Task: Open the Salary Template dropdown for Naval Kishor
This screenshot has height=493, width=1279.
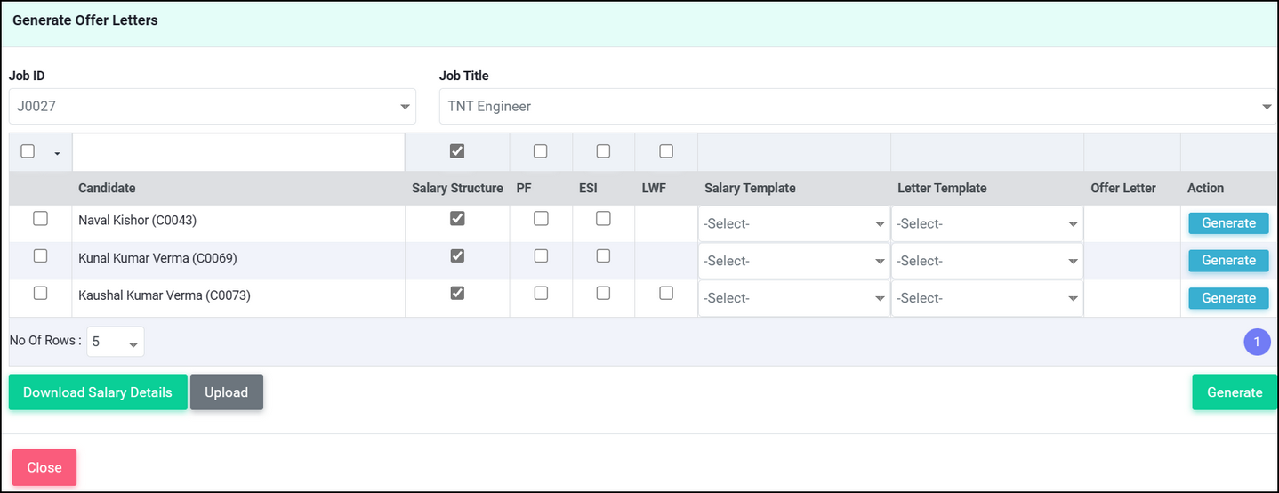Action: click(x=794, y=224)
